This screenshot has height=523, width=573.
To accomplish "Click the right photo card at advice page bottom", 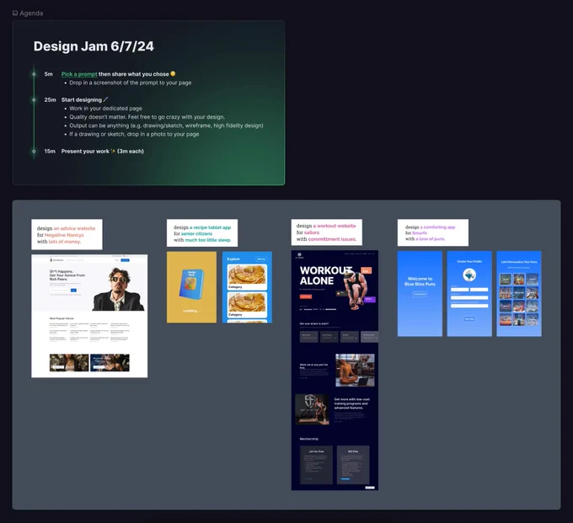I will click(110, 363).
